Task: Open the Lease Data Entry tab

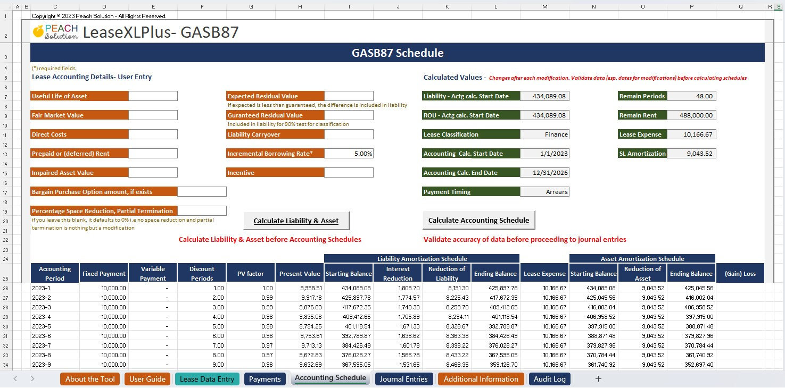Action: pos(207,379)
